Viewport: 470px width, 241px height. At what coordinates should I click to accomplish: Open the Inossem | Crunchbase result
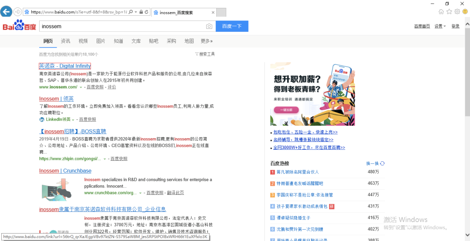[x=65, y=171]
